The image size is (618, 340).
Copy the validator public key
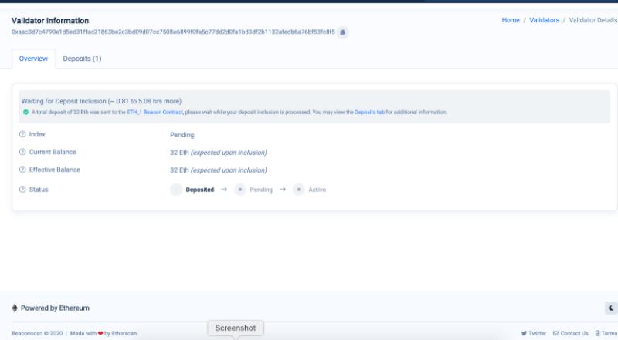[x=343, y=32]
